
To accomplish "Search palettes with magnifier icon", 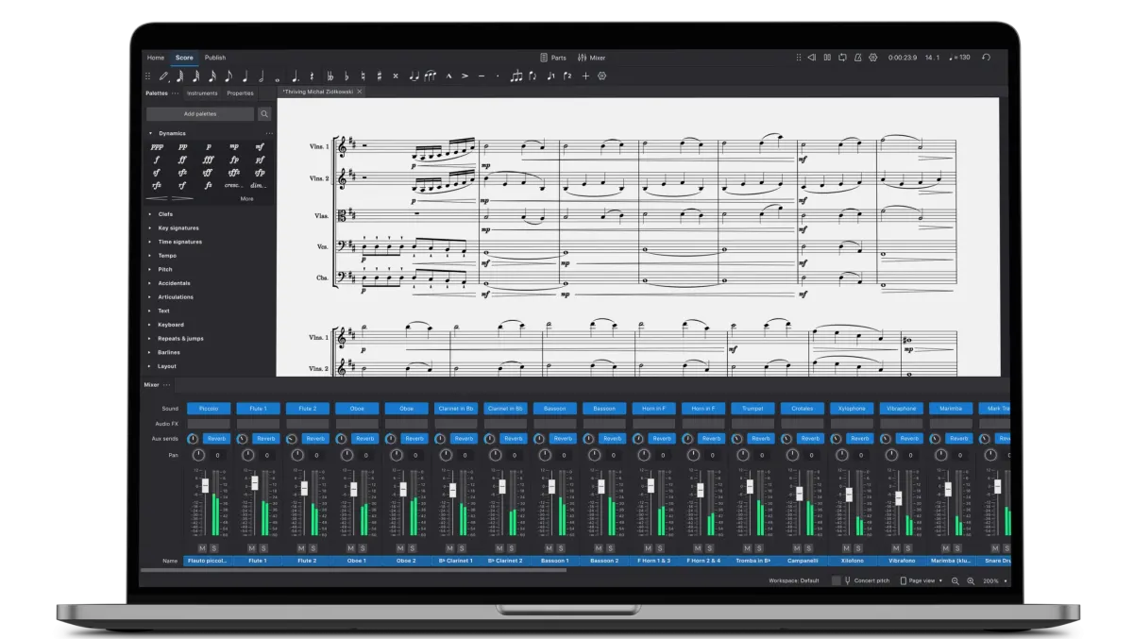I will point(264,113).
